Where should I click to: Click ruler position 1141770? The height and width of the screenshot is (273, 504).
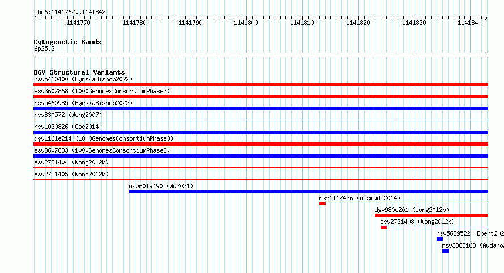point(78,23)
